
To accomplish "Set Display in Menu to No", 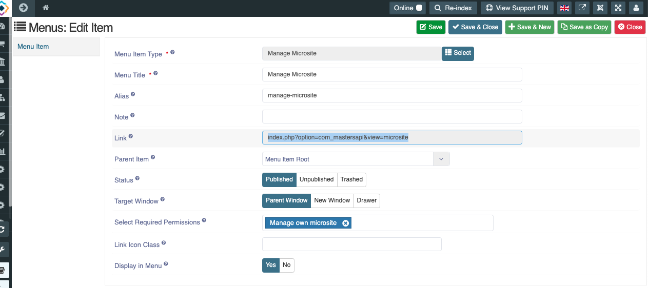I will (x=286, y=265).
